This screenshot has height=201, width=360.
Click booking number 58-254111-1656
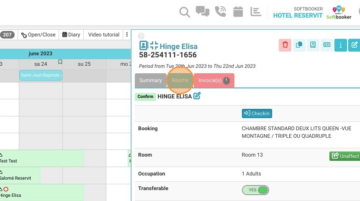(168, 55)
